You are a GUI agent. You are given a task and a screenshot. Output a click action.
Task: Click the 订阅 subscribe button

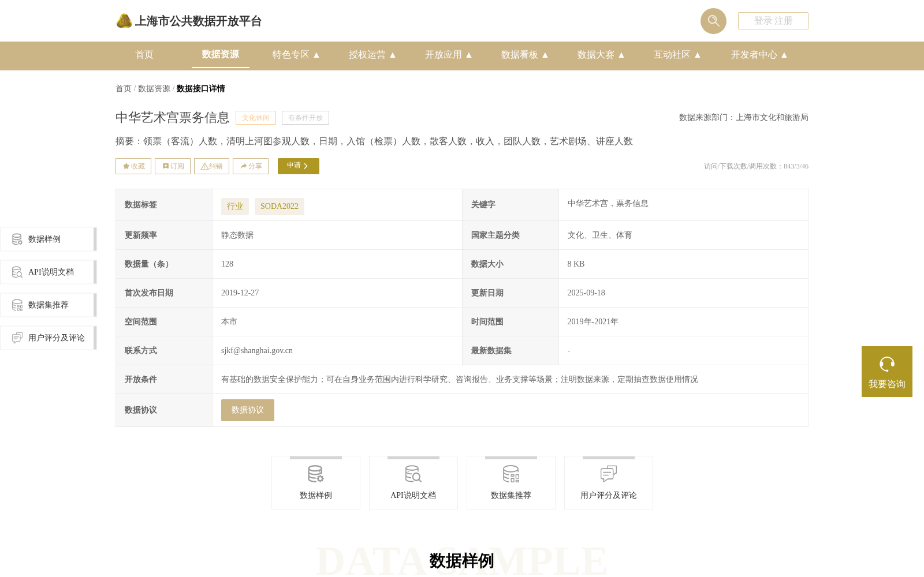(173, 166)
